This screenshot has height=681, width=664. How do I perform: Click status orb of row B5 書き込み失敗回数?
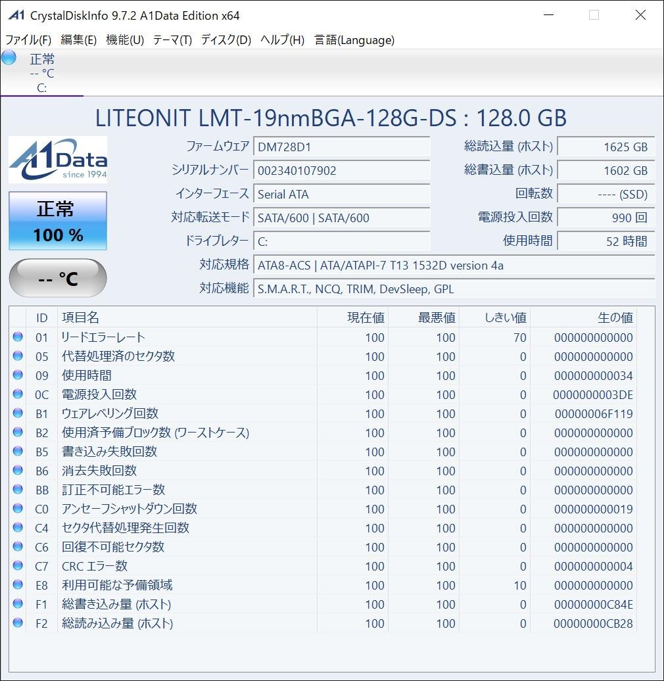tap(18, 451)
